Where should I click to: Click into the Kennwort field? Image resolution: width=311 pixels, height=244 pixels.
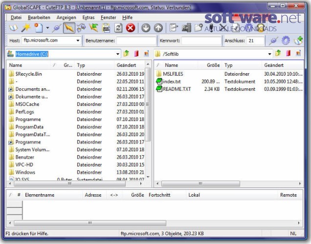pyautogui.click(x=201, y=41)
